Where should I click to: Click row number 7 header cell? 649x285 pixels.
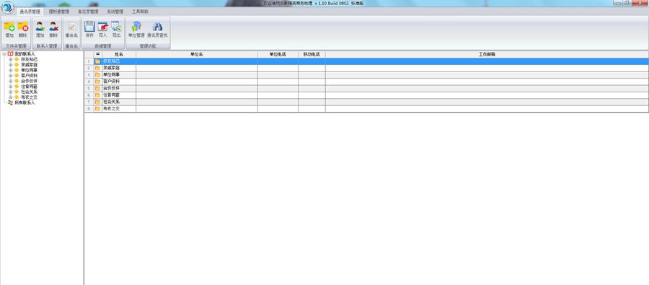click(89, 102)
